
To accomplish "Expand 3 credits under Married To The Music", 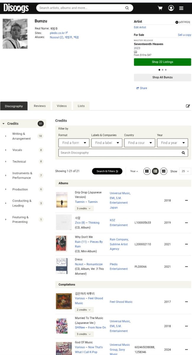I will pyautogui.click(x=84, y=334).
